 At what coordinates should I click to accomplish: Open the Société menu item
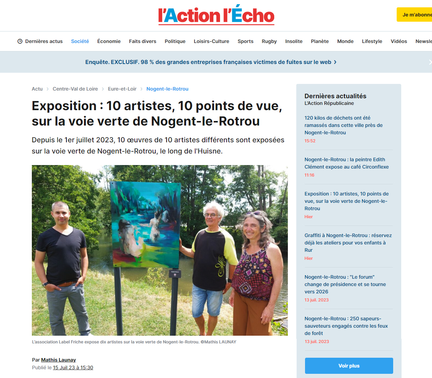[x=80, y=41]
